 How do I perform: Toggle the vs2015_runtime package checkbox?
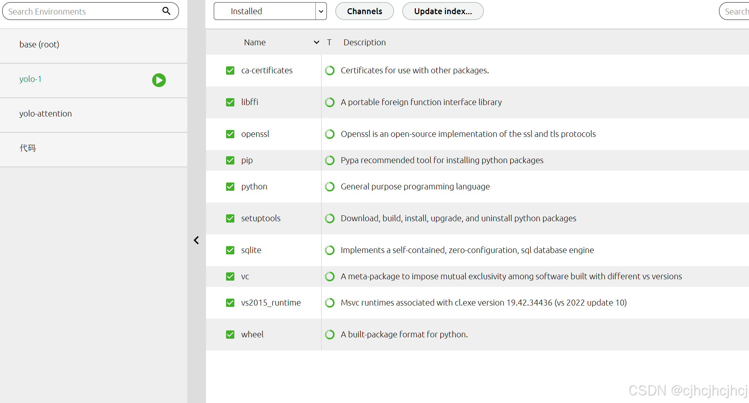[x=230, y=303]
